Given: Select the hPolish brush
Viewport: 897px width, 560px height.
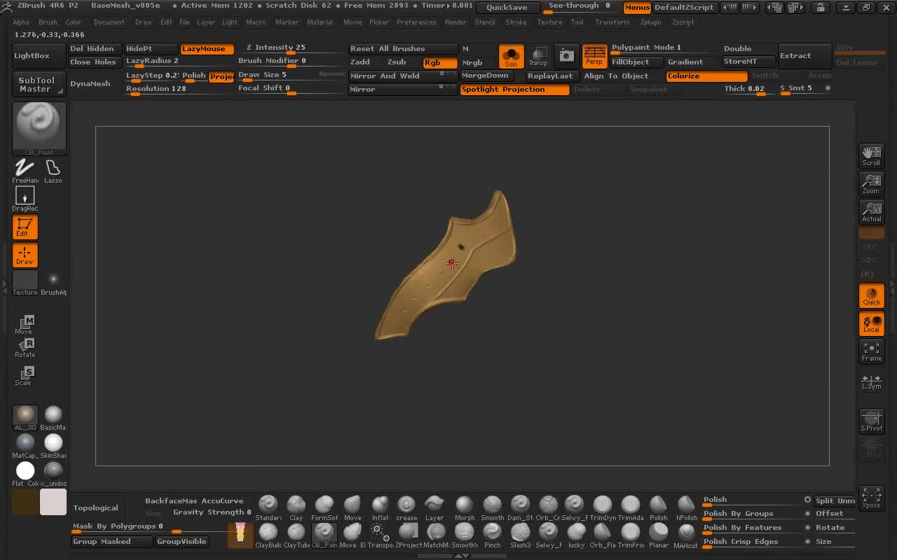Looking at the screenshot, I should pyautogui.click(x=687, y=508).
